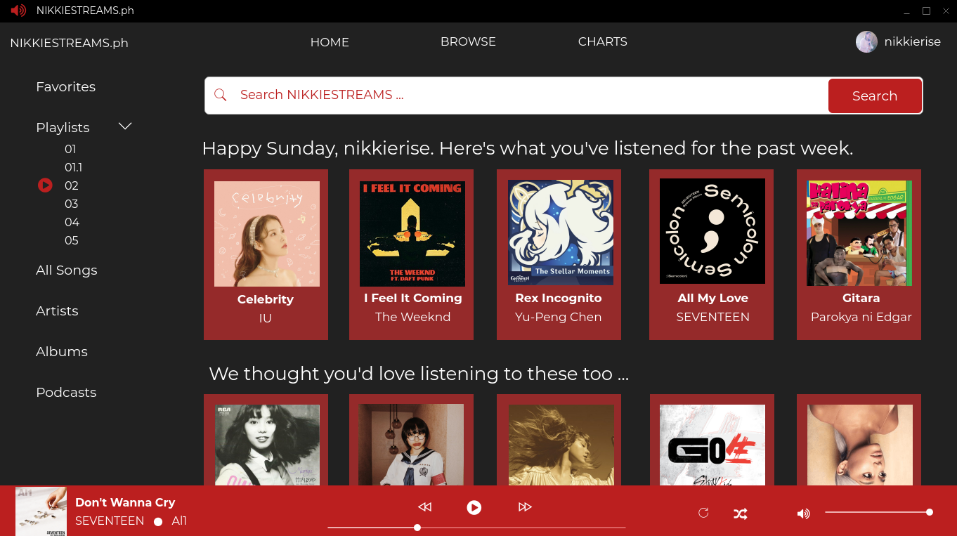
Task: Open Albums in the sidebar
Action: click(62, 351)
